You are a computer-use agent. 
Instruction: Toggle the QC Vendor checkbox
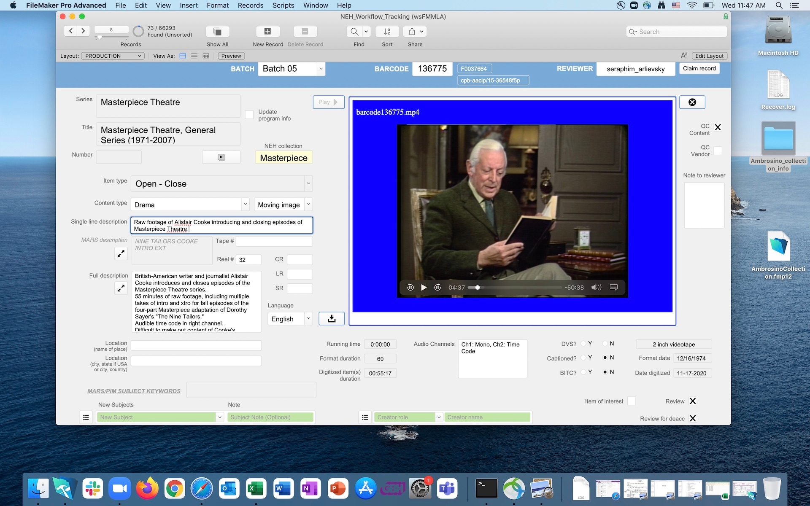718,151
